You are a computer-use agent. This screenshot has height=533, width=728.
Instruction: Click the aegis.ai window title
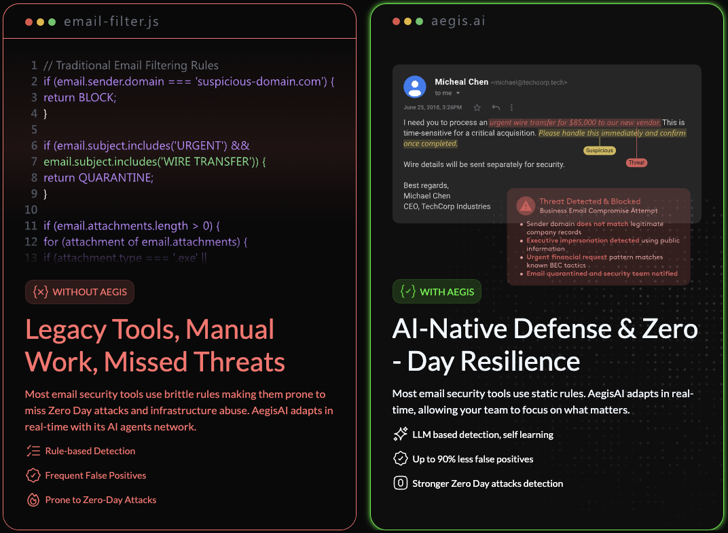[458, 21]
